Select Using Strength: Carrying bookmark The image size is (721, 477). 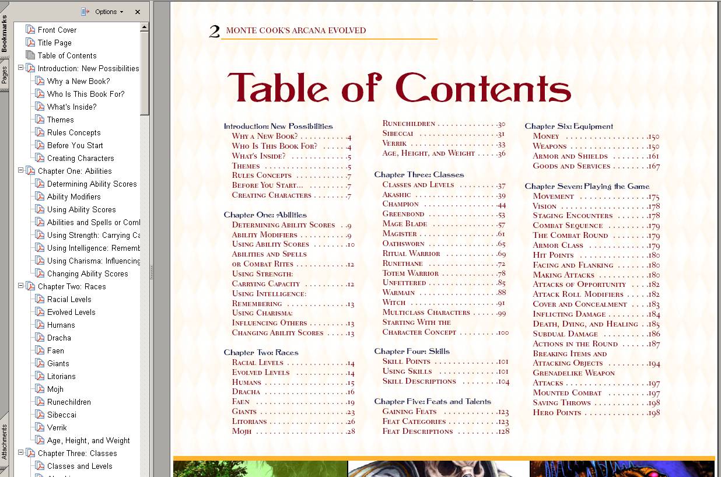point(93,235)
